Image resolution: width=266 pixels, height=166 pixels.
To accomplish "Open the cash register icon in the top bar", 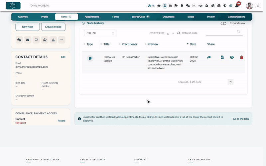I will [x=219, y=6].
